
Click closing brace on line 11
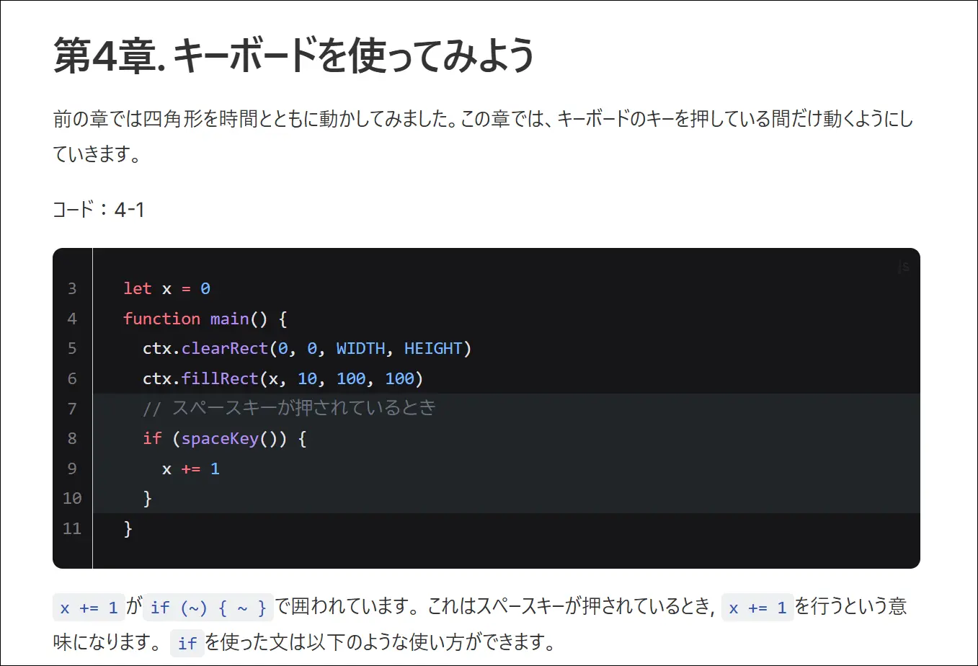(x=128, y=528)
